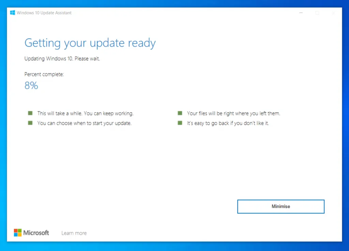This screenshot has height=251, width=349.
Task: Click the Microsoft logo in footer
Action: click(x=31, y=233)
